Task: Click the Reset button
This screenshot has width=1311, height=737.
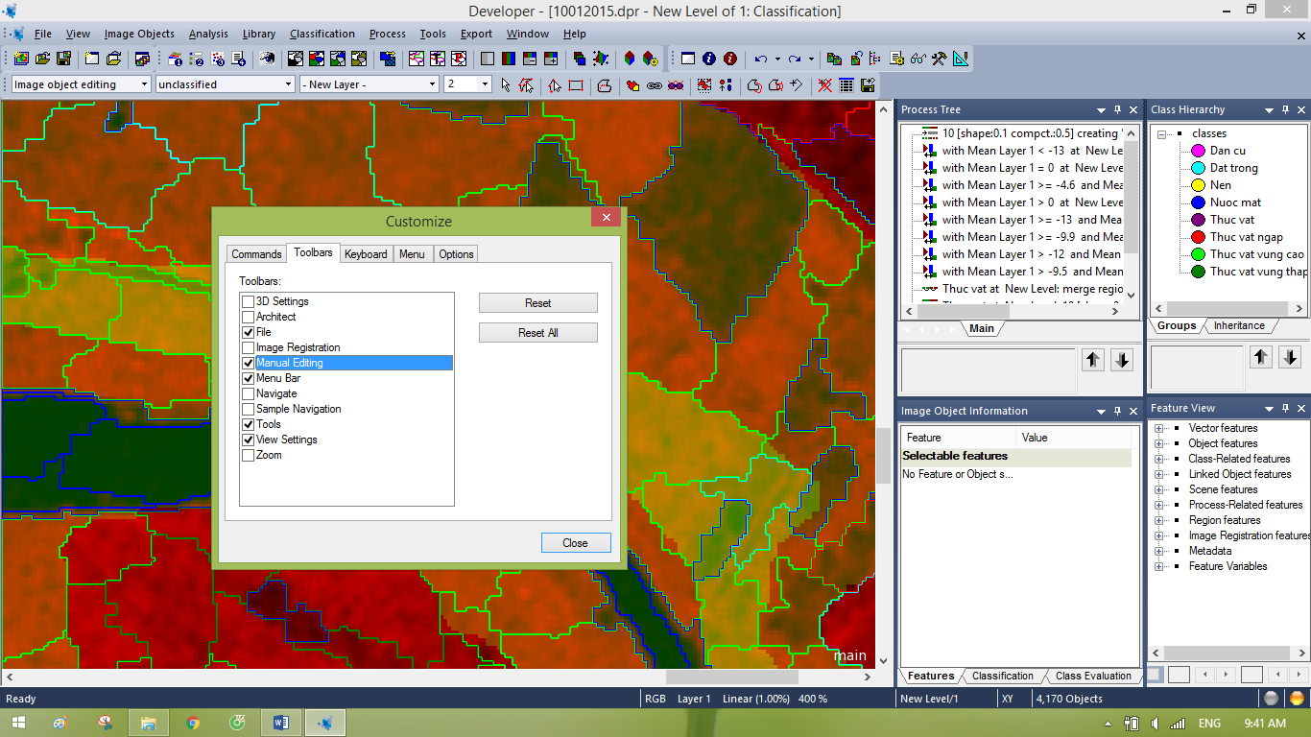Action: [538, 303]
